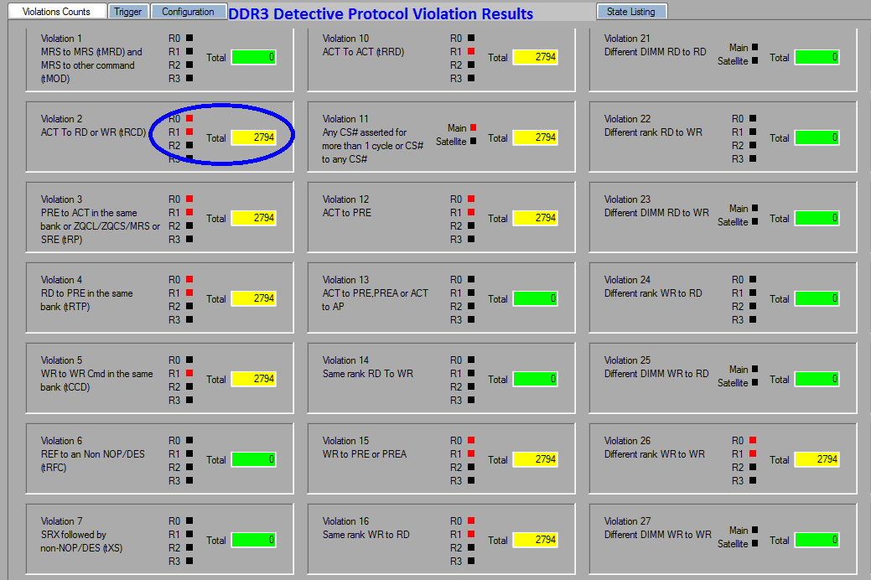Viewport: 871px width, 580px height.
Task: Click Violation 4 R1 red indicator
Action: coord(189,293)
